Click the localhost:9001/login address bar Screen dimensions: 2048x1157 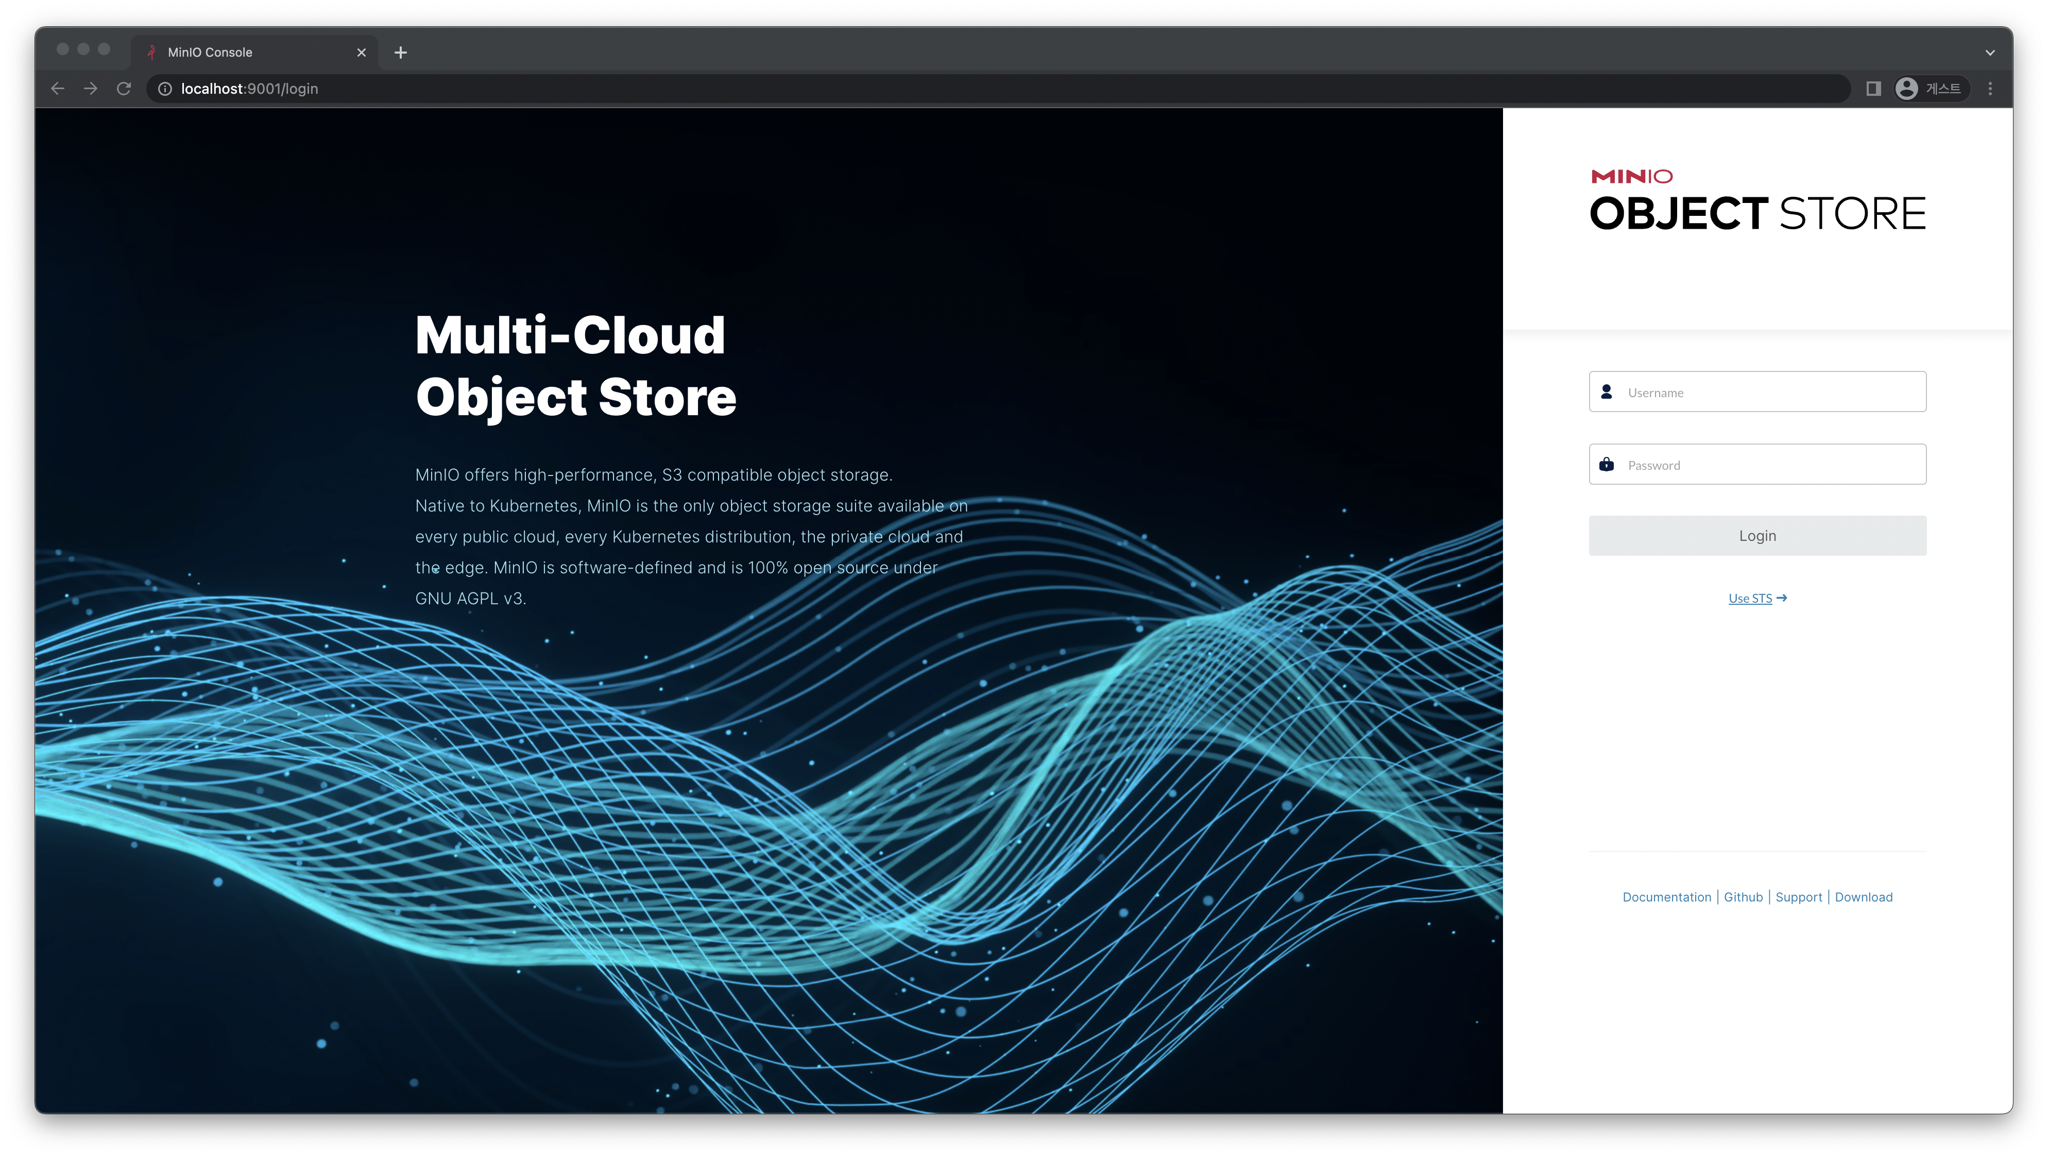(998, 88)
